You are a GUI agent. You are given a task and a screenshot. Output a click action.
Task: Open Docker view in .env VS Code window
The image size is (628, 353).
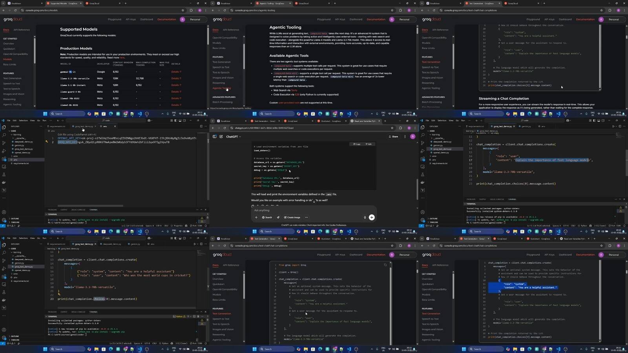pyautogui.click(x=4, y=182)
